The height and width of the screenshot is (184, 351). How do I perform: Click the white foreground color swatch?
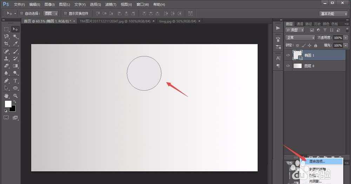(8, 104)
